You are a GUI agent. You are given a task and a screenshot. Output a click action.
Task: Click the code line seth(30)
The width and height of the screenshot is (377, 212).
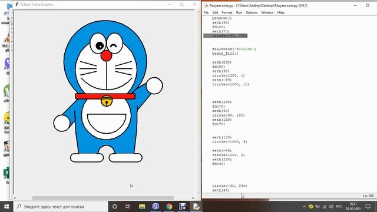(x=221, y=22)
